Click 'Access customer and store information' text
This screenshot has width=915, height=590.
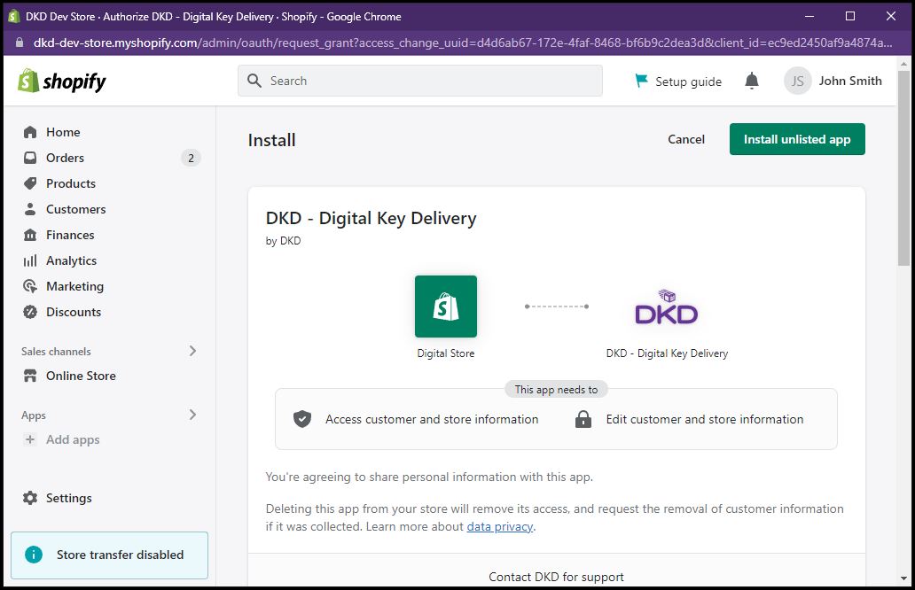point(432,419)
